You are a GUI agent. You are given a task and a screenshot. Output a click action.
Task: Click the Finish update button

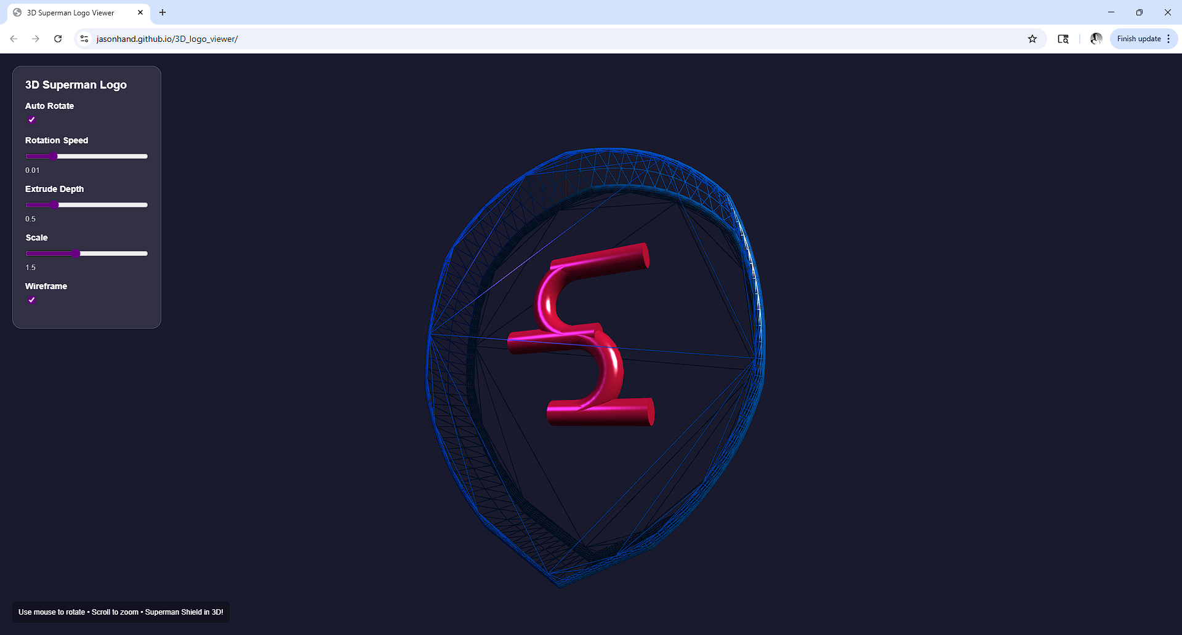(1138, 39)
